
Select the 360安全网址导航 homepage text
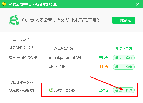pos(61,48)
